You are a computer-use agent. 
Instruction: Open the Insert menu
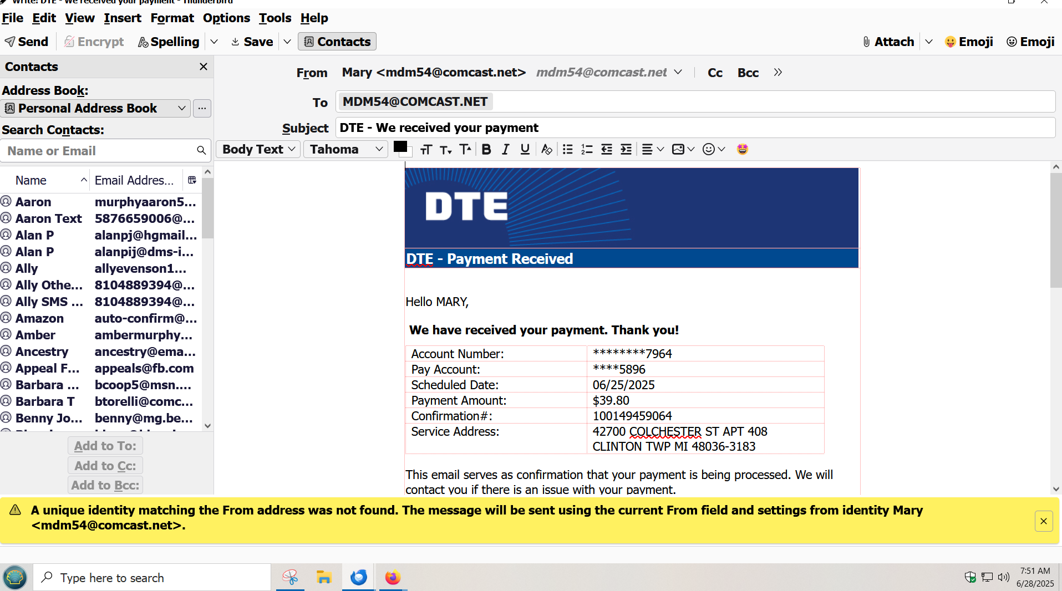123,18
